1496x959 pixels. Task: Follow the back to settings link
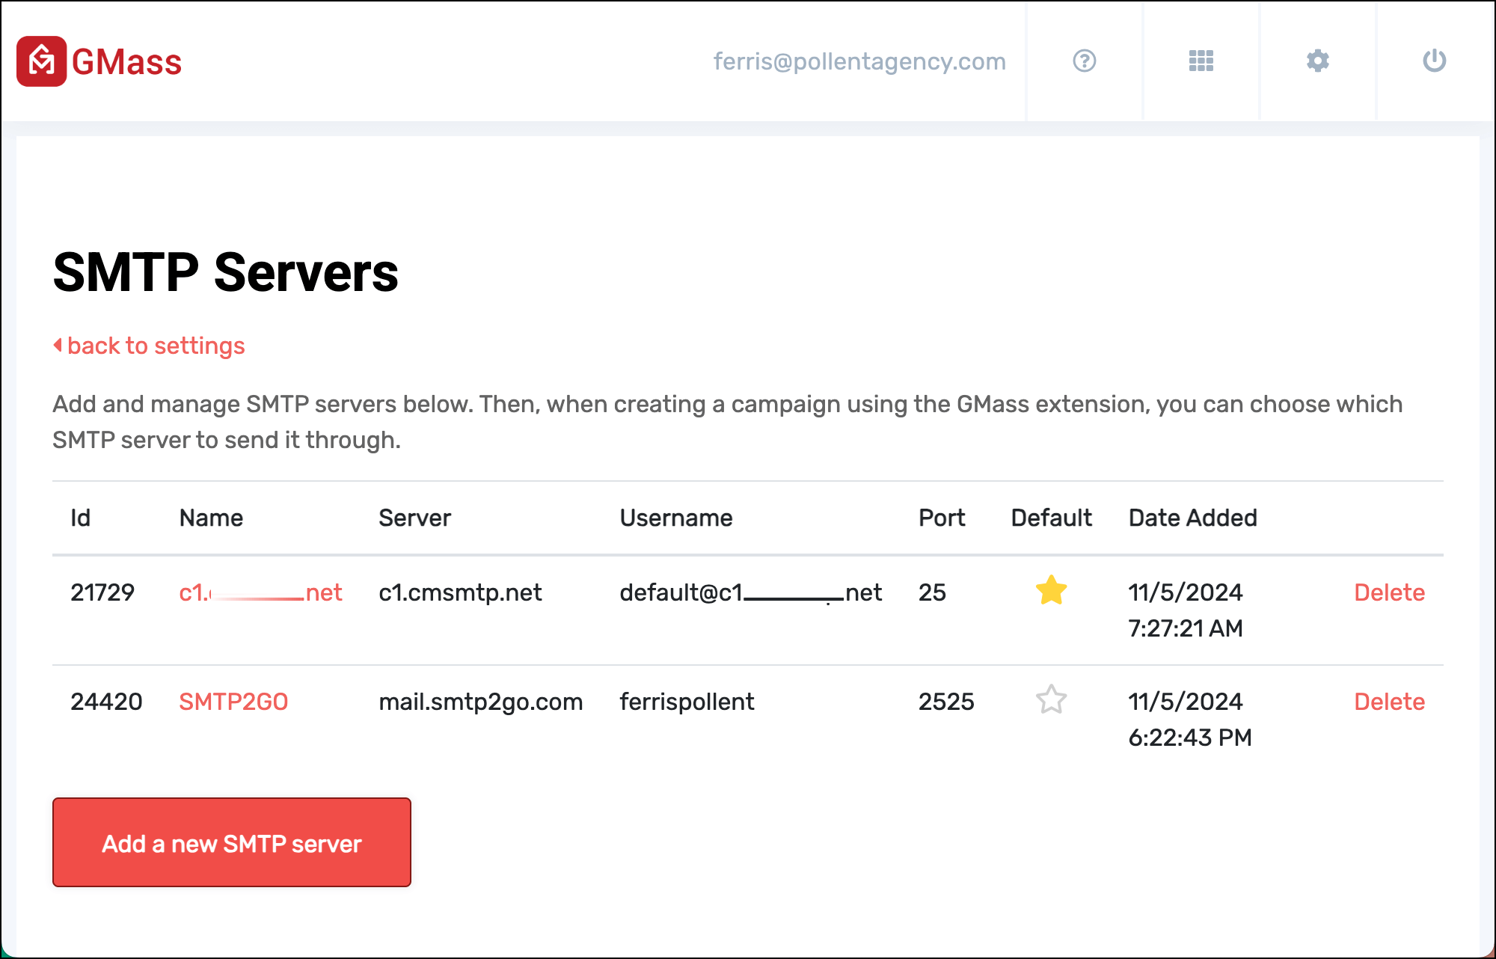click(156, 345)
